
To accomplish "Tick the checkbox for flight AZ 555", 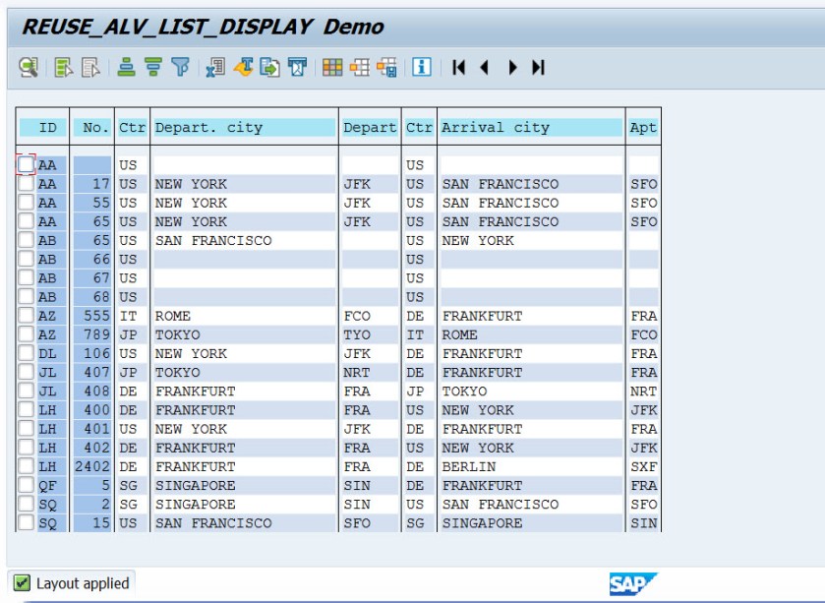I will (27, 316).
